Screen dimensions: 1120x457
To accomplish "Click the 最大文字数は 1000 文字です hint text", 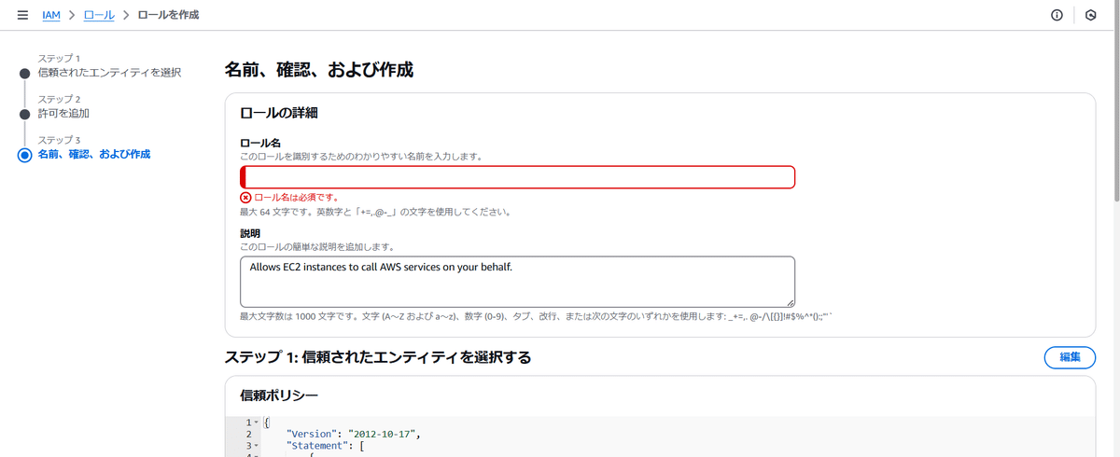I will click(x=536, y=317).
